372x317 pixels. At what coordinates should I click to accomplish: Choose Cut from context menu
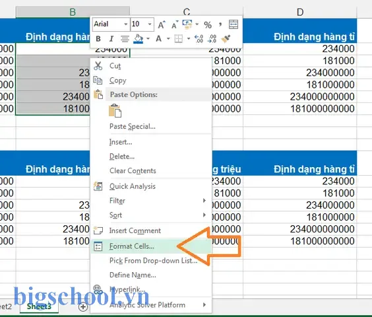pyautogui.click(x=151, y=66)
